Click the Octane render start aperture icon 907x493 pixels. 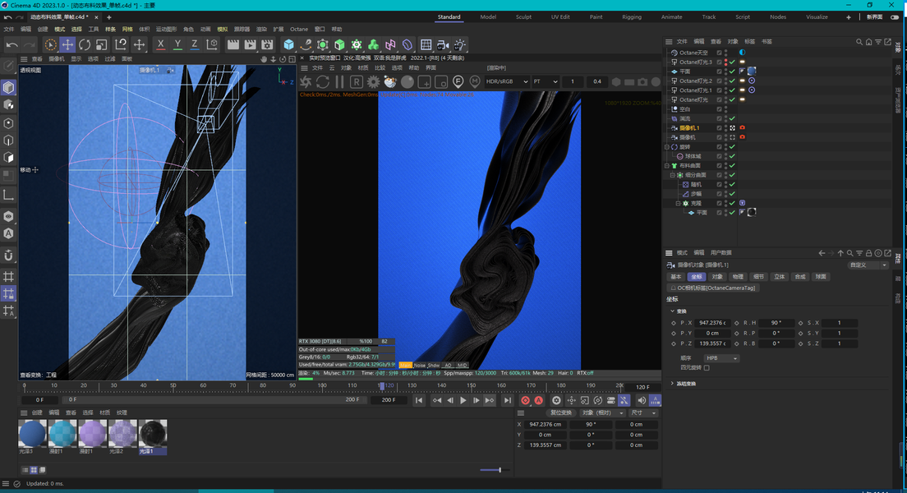click(306, 82)
